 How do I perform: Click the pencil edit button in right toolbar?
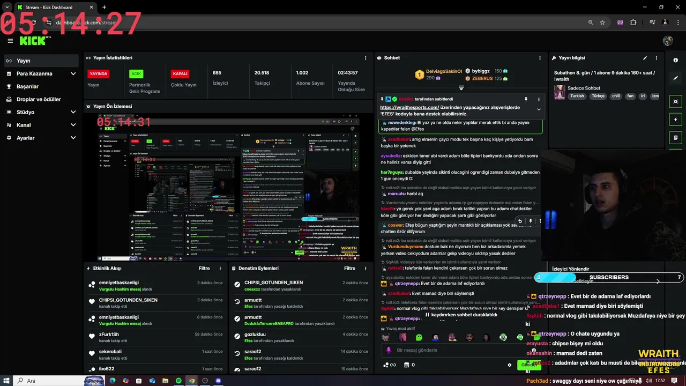point(675,78)
